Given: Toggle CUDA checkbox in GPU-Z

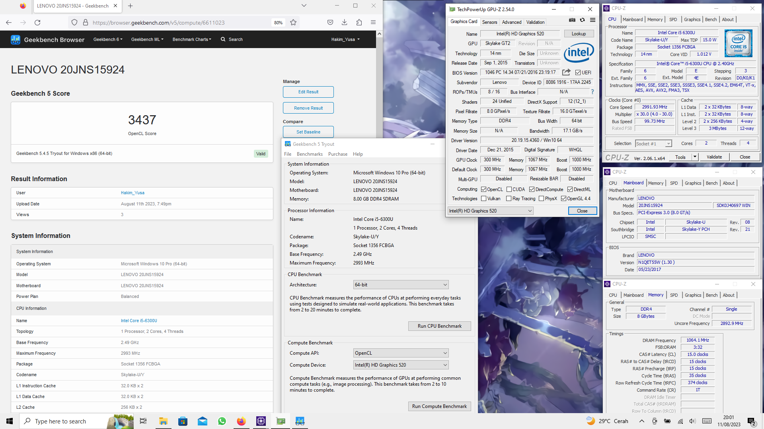Looking at the screenshot, I should tap(509, 189).
